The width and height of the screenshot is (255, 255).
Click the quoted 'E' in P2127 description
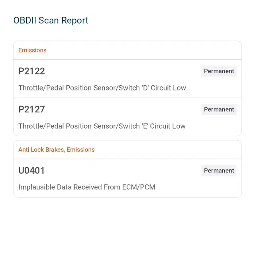coord(145,126)
